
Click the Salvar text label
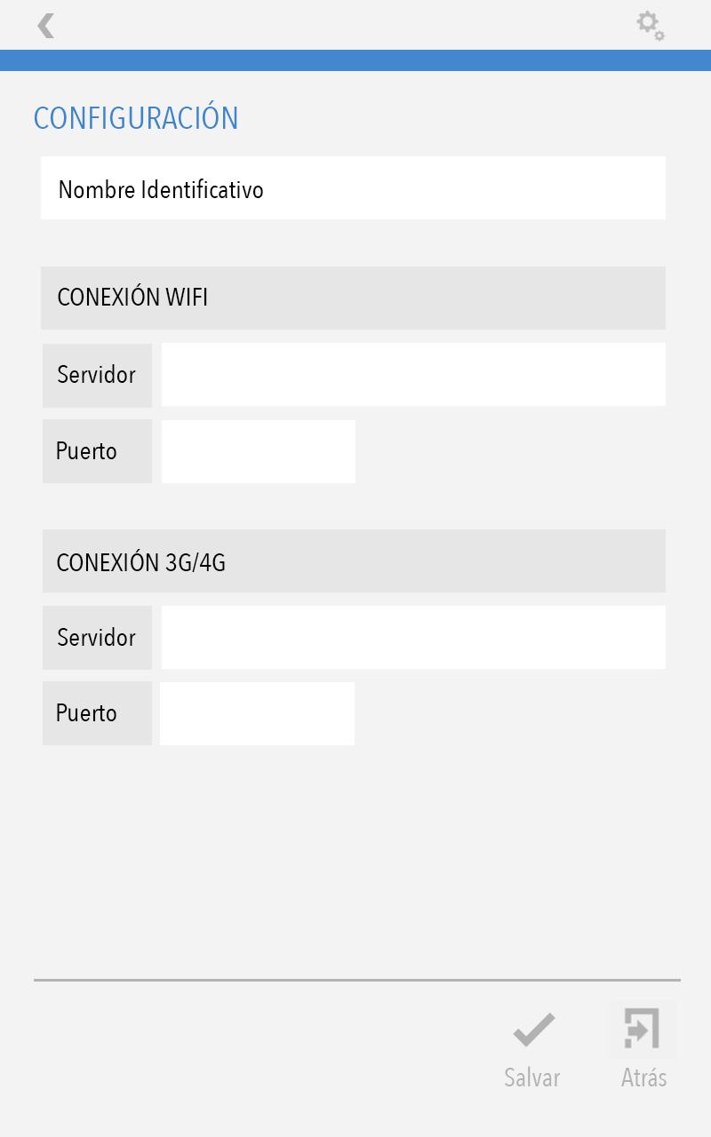coord(531,1077)
